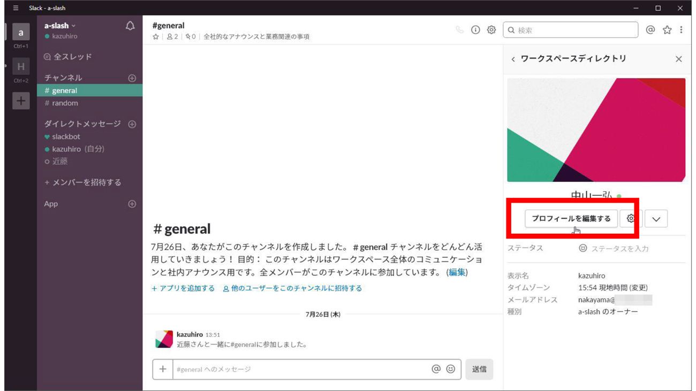
Task: Click プロフィールを編集する button
Action: click(x=571, y=219)
